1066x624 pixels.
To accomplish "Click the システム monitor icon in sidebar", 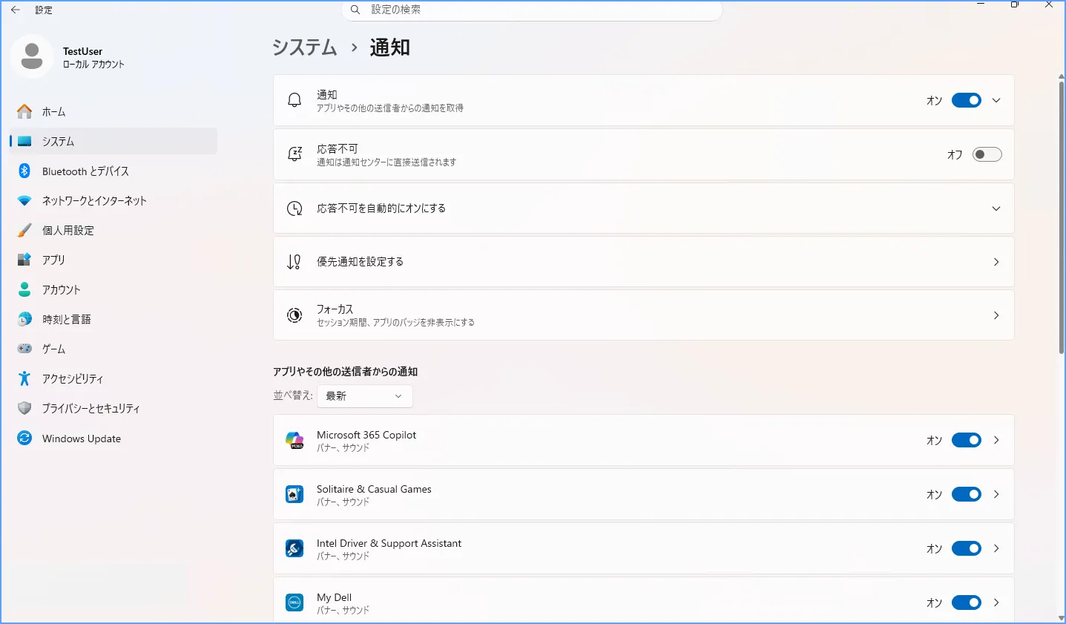I will [x=24, y=141].
